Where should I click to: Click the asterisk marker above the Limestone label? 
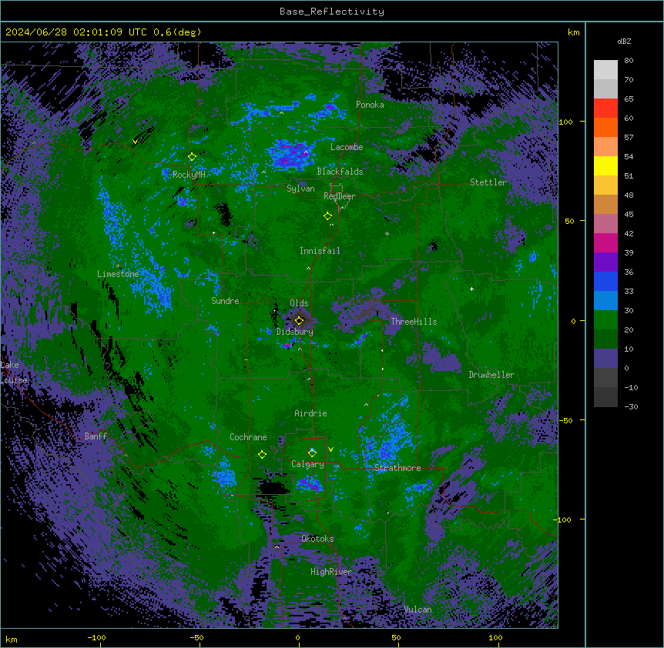[118, 266]
